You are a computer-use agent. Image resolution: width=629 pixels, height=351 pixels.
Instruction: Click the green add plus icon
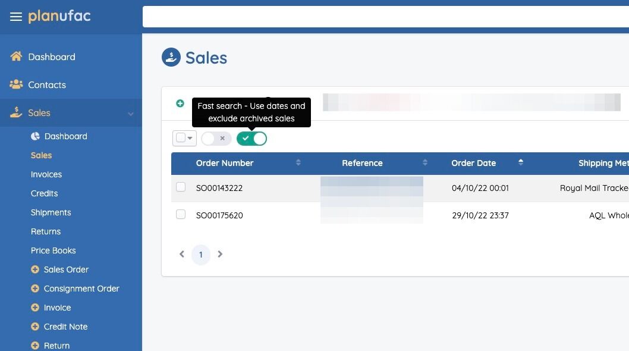click(180, 104)
